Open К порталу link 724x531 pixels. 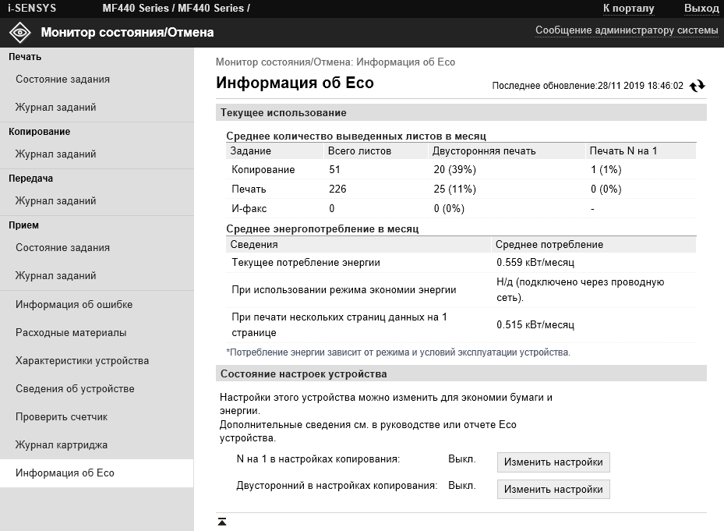click(x=628, y=8)
